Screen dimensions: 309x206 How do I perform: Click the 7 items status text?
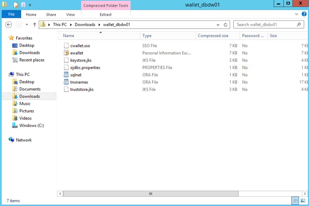coord(13,201)
